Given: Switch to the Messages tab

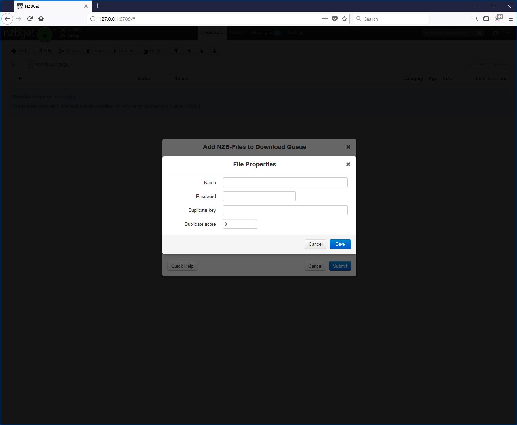Looking at the screenshot, I should [x=266, y=33].
